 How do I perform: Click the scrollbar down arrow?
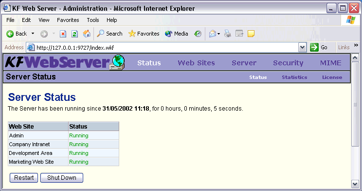click(x=355, y=184)
